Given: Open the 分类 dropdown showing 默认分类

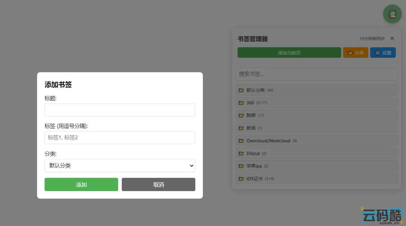Looking at the screenshot, I should point(120,166).
